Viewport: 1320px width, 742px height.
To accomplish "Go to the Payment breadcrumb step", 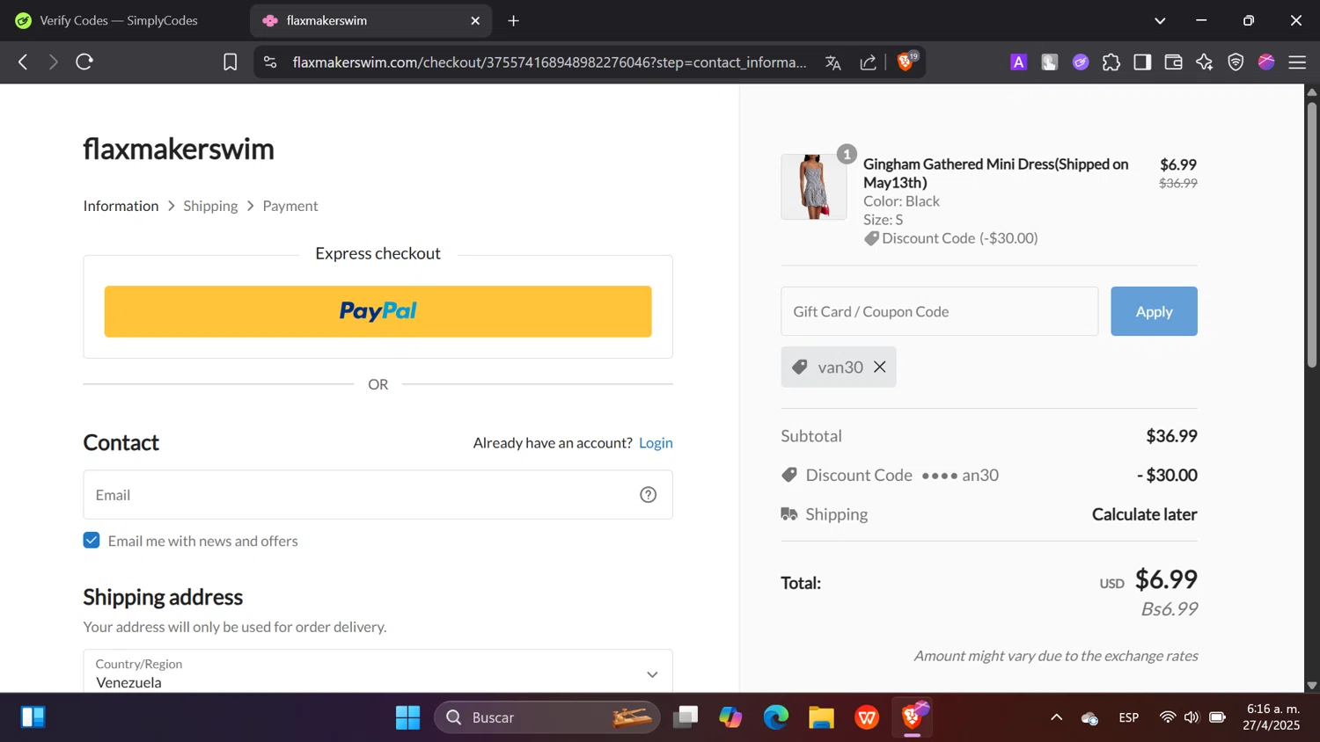I will [x=290, y=206].
